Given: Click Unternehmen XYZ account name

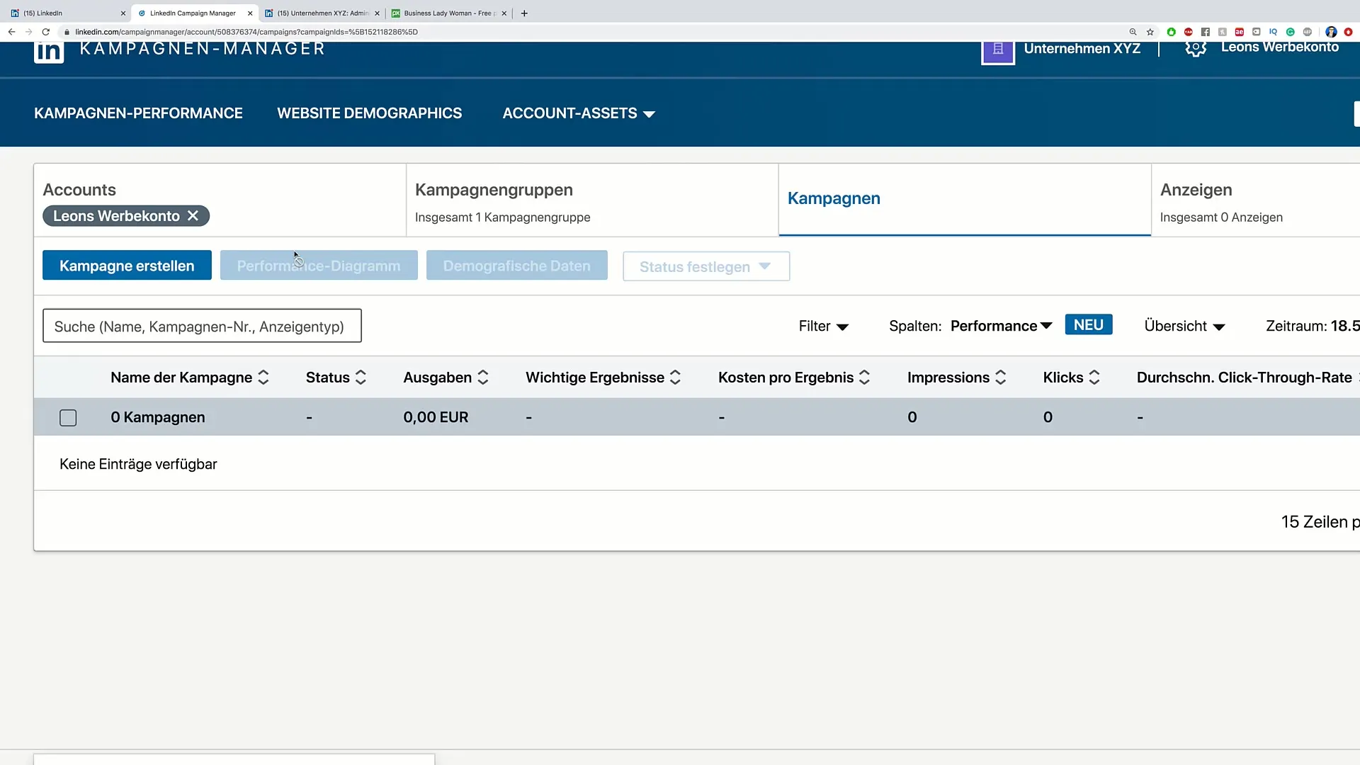Looking at the screenshot, I should point(1082,48).
